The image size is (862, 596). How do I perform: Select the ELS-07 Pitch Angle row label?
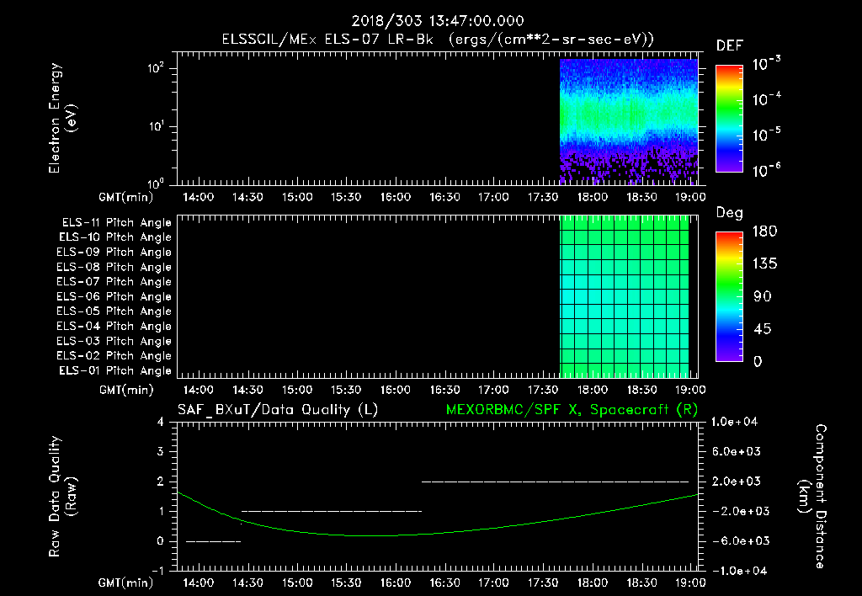114,281
